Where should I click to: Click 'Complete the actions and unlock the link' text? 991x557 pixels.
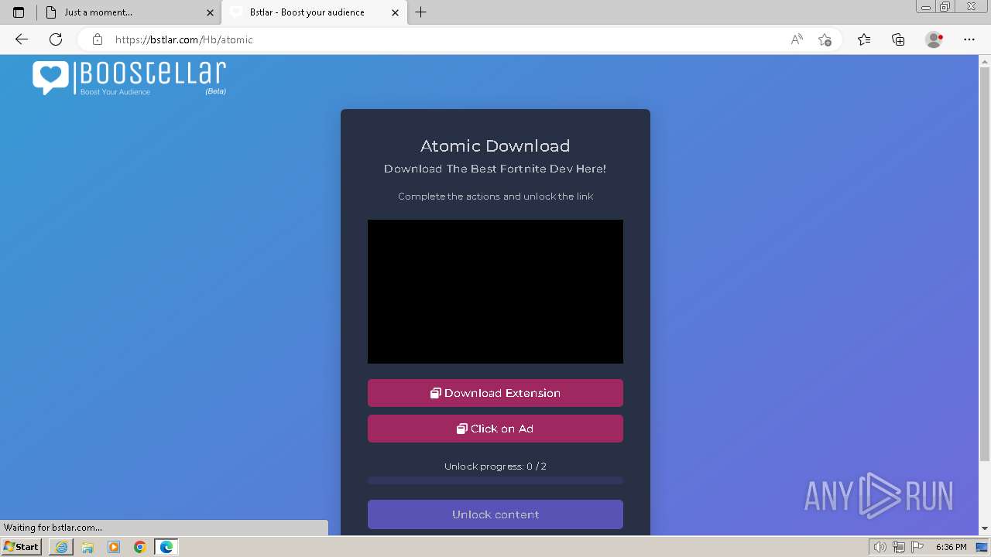coord(495,196)
